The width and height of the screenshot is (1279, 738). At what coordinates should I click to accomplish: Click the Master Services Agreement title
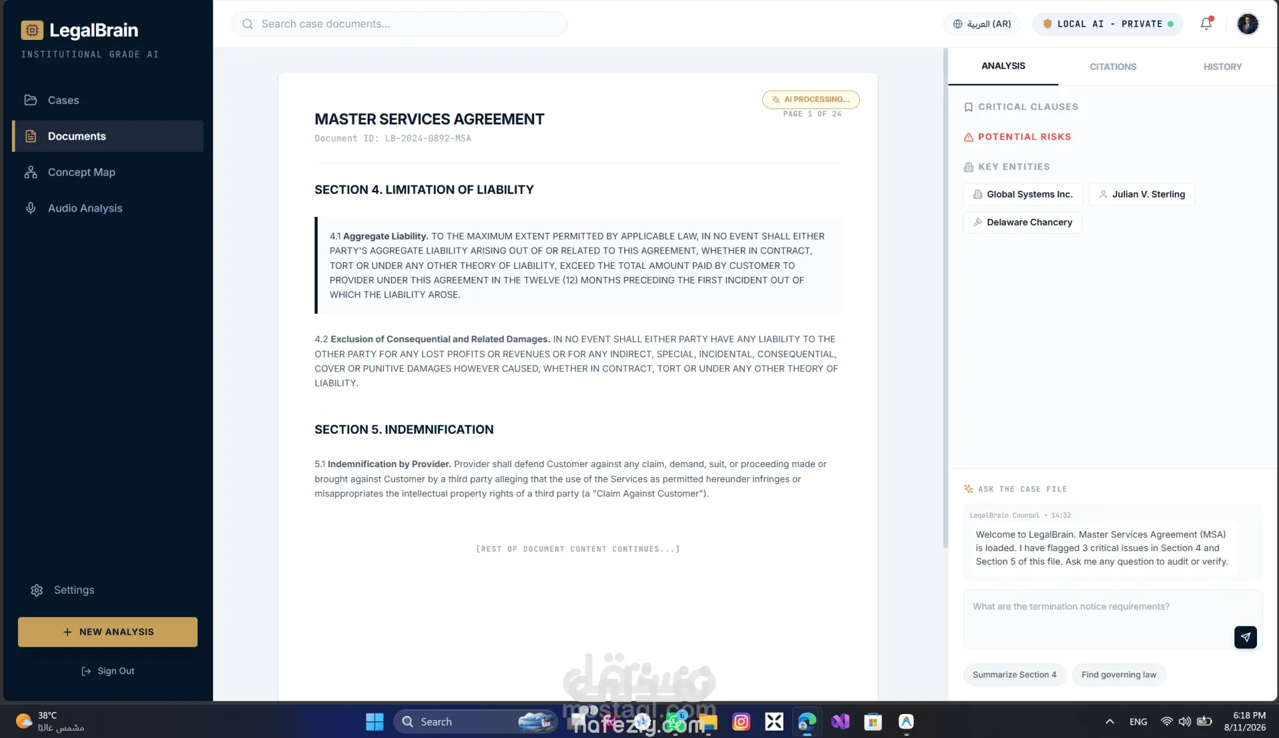coord(429,119)
